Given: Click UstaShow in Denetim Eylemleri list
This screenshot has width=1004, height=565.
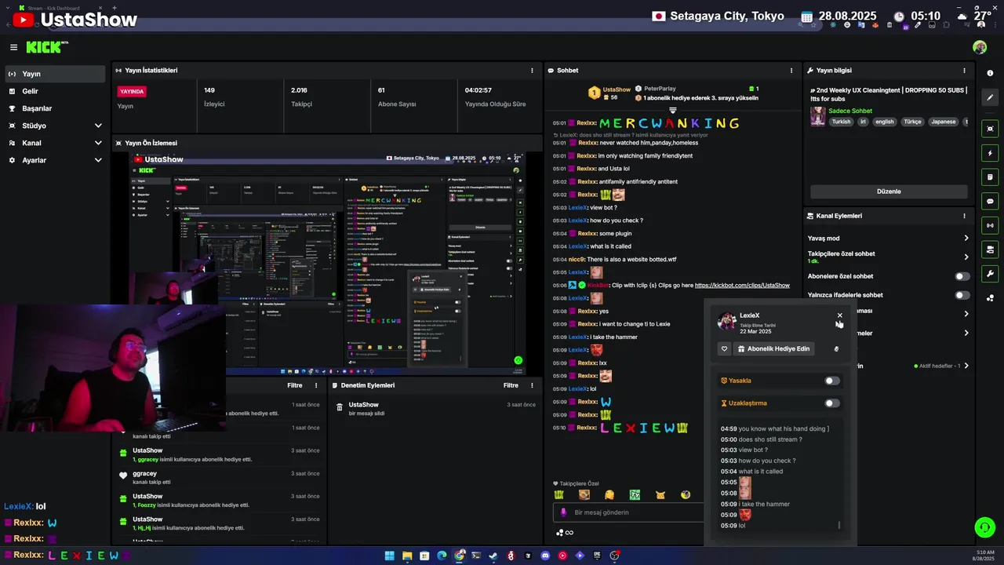Looking at the screenshot, I should [364, 405].
